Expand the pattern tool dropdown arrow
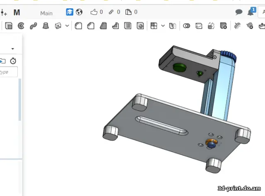The image size is (265, 196). [163, 26]
